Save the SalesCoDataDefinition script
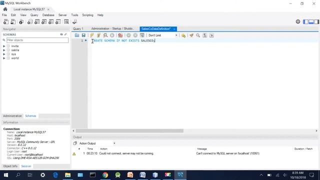This screenshot has width=320, height=180. (83, 35)
